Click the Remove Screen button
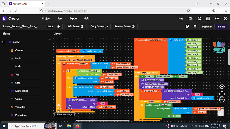 pyautogui.click(x=125, y=27)
